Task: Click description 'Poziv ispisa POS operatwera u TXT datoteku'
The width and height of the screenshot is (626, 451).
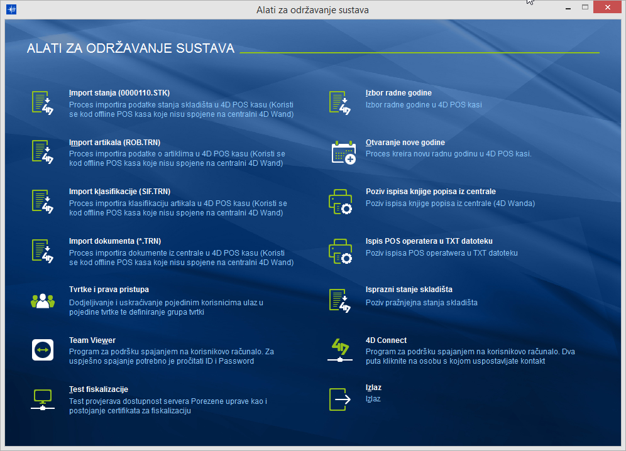Action: coord(442,253)
